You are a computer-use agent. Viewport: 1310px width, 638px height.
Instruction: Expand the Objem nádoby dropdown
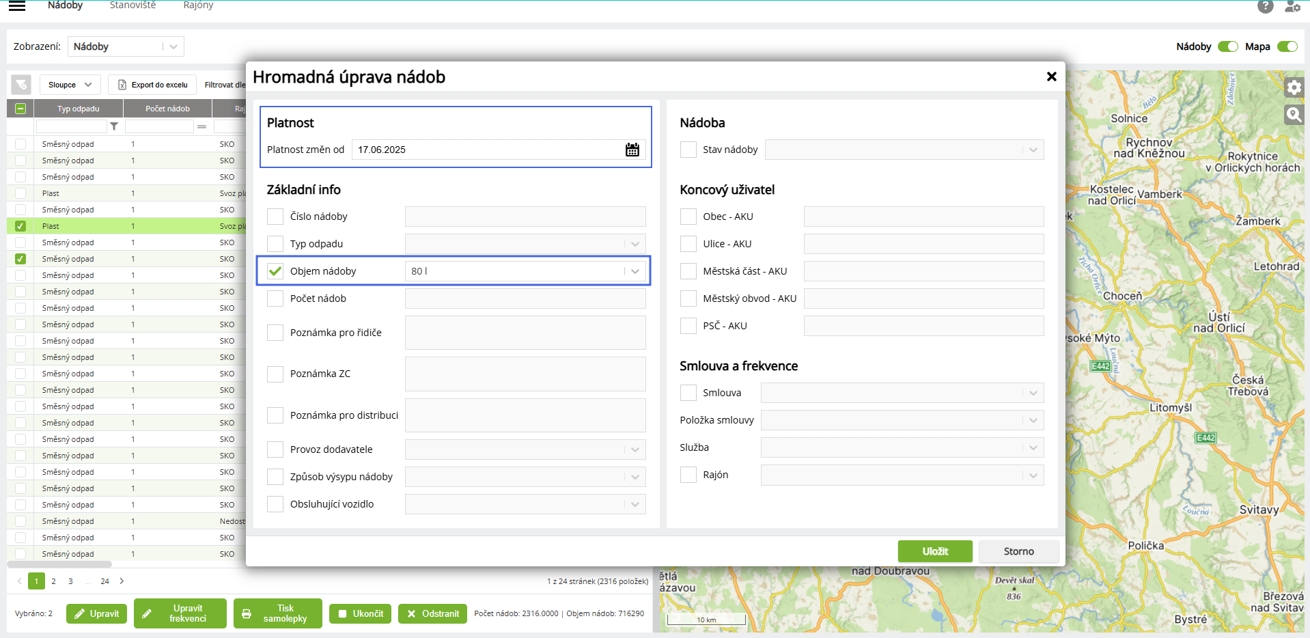(635, 271)
